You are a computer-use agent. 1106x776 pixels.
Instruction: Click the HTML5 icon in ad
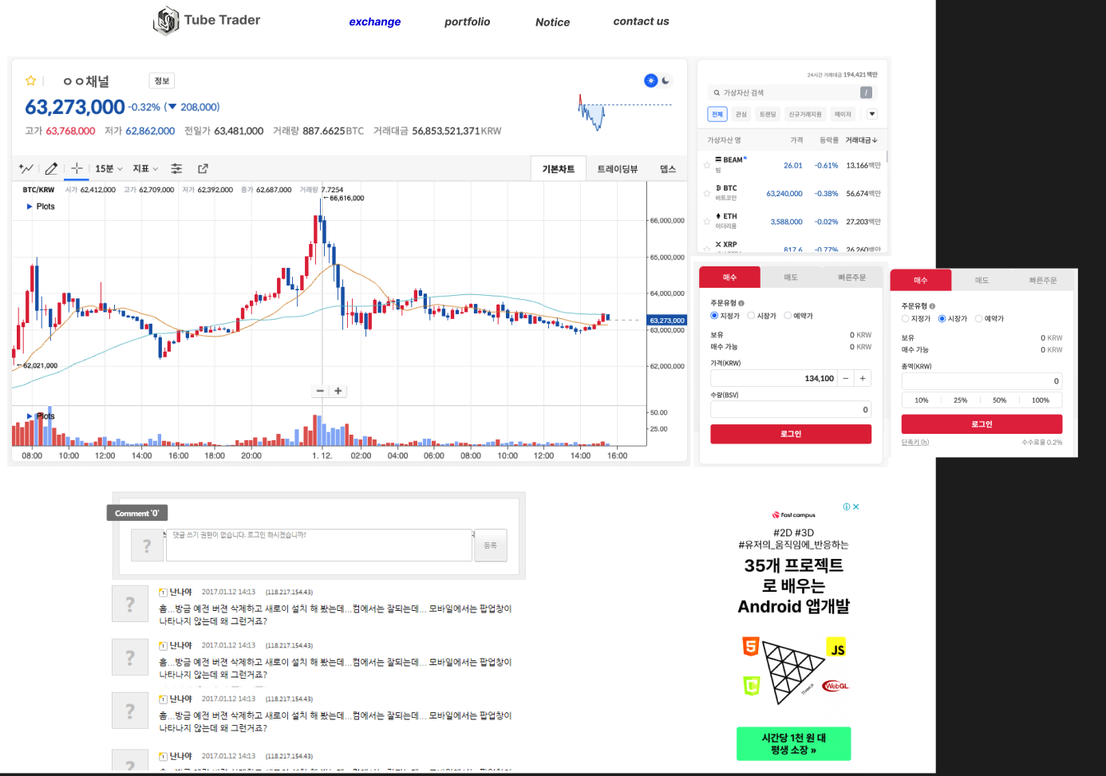pyautogui.click(x=751, y=646)
